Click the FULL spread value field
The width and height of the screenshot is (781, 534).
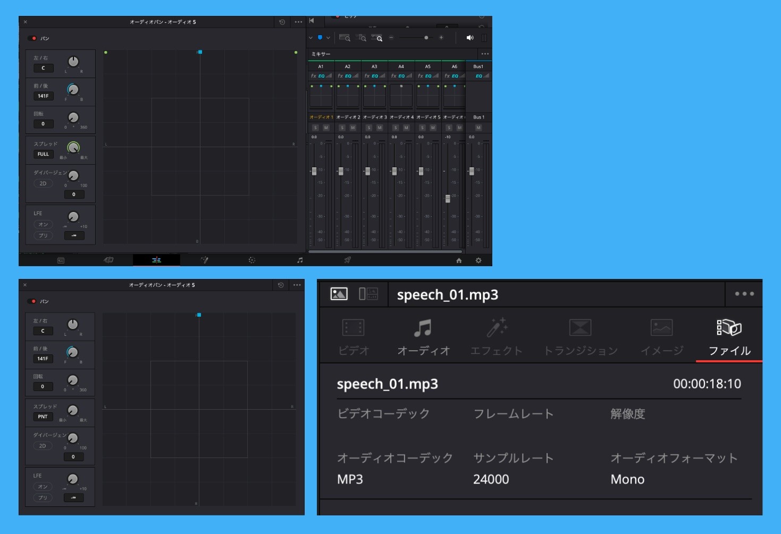[x=43, y=154]
